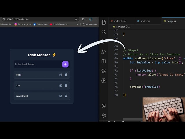Screen dimensions: 185x139
Task: Open the CodeByGaurav YouTube bookmark
Action: (x=59, y=24)
